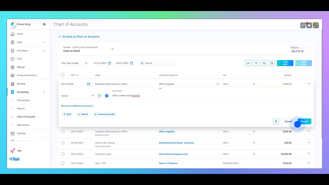Viewport: 329px width, 185px height.
Task: Click the advanced search list icon
Action: click(248, 63)
